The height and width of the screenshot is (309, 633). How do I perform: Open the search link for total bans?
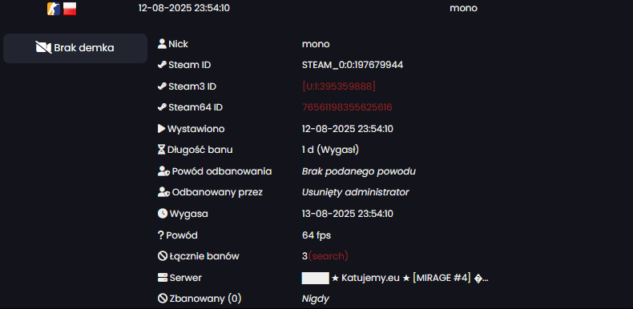click(329, 256)
